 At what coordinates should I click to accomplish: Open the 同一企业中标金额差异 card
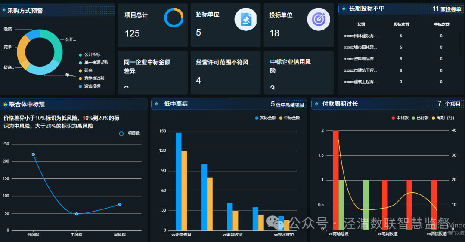coord(153,73)
